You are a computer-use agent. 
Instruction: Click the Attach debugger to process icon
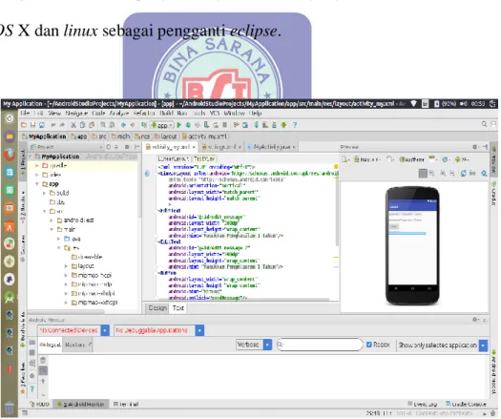[x=206, y=125]
